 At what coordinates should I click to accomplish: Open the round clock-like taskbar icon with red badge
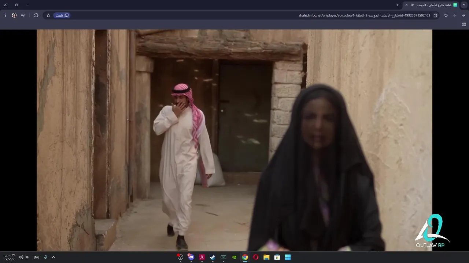click(180, 257)
